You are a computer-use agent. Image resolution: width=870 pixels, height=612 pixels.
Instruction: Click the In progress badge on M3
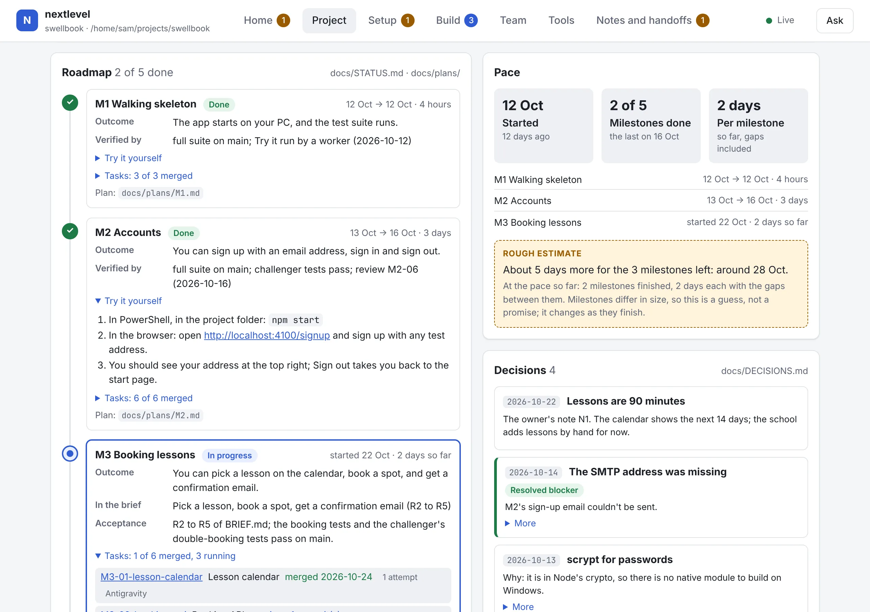[x=229, y=455]
